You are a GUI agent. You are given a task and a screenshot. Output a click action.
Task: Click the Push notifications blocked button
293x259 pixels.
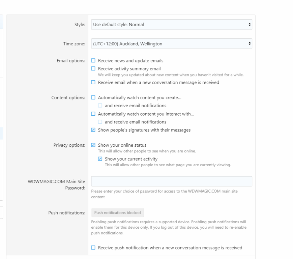(117, 213)
